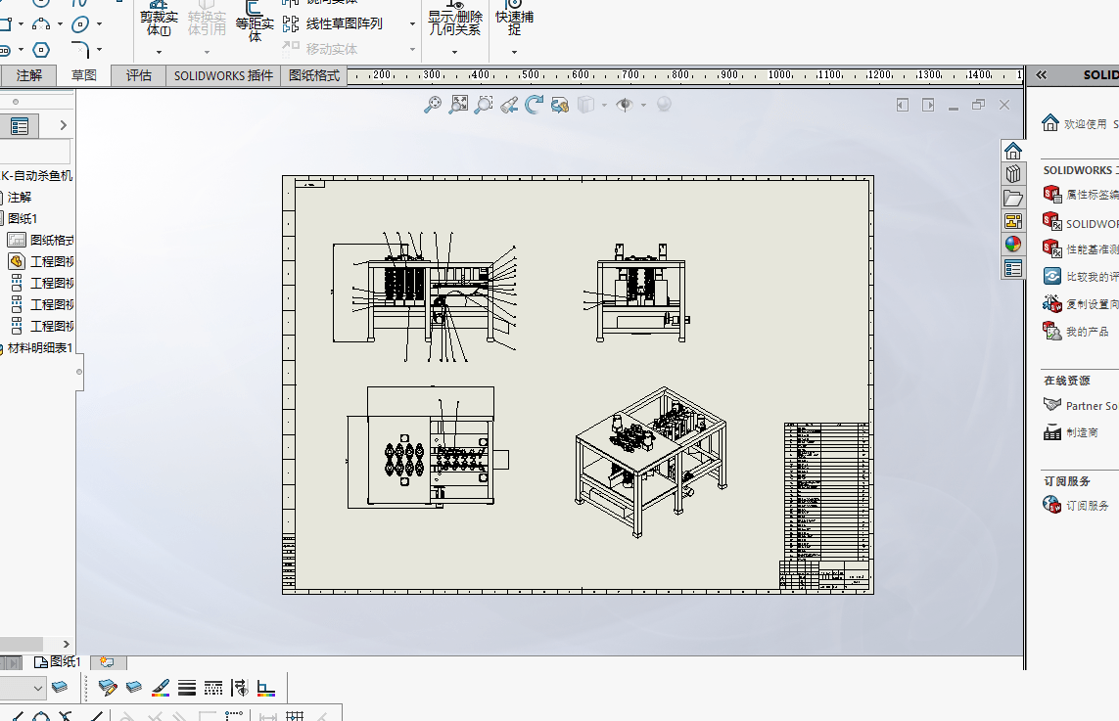Click the 订阅服务 link with globe icon
1119x721 pixels.
1076,505
